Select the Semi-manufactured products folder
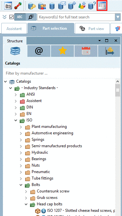The height and width of the screenshot is (216, 122). [x=57, y=146]
